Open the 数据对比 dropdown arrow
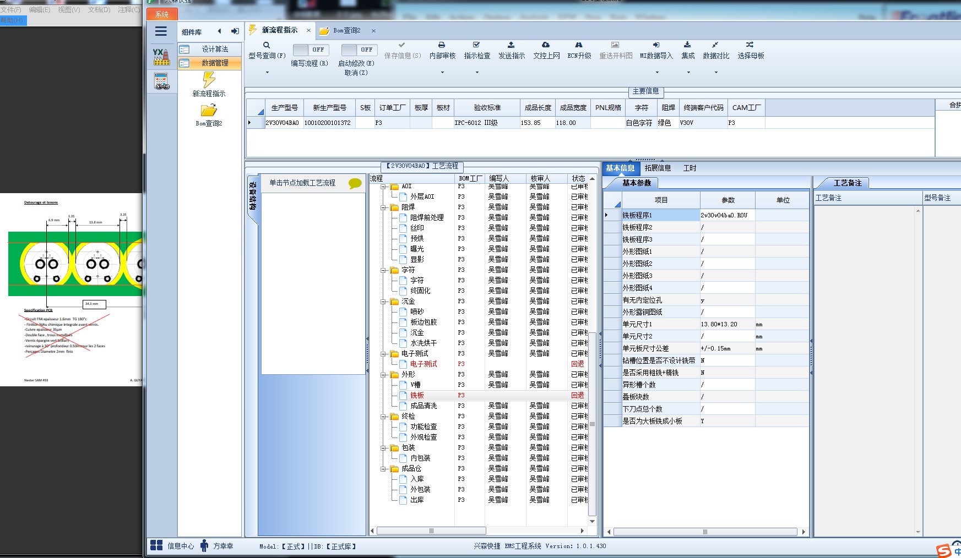This screenshot has width=961, height=558. 716,73
